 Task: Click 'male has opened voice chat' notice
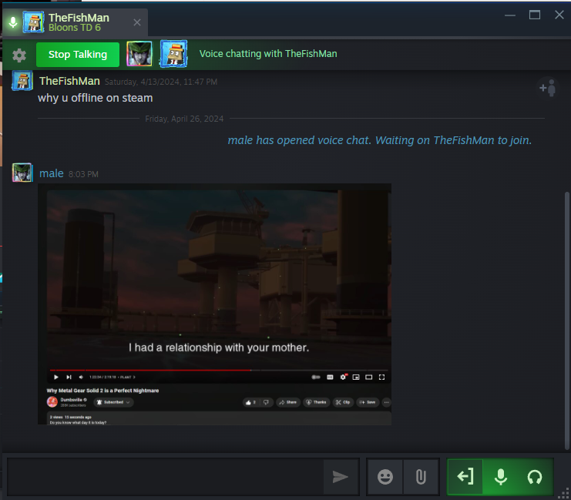coord(379,140)
